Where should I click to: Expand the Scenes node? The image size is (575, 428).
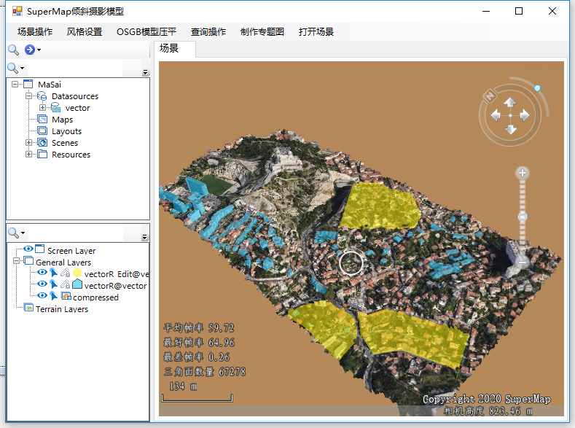pos(28,143)
